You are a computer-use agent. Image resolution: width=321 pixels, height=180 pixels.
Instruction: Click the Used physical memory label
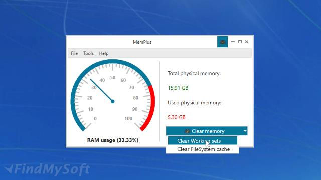point(195,103)
